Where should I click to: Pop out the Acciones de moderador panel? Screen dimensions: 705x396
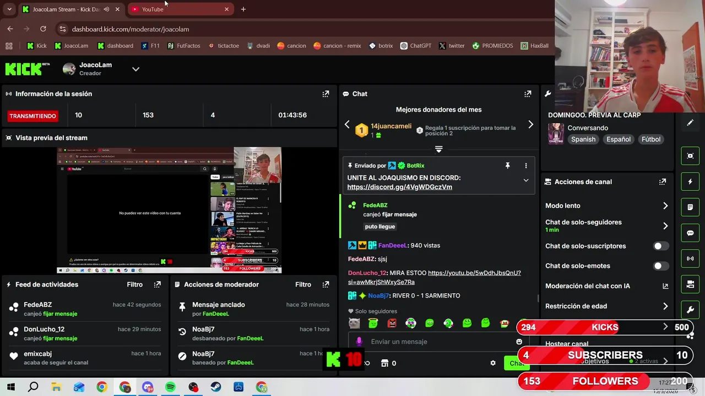click(x=326, y=284)
